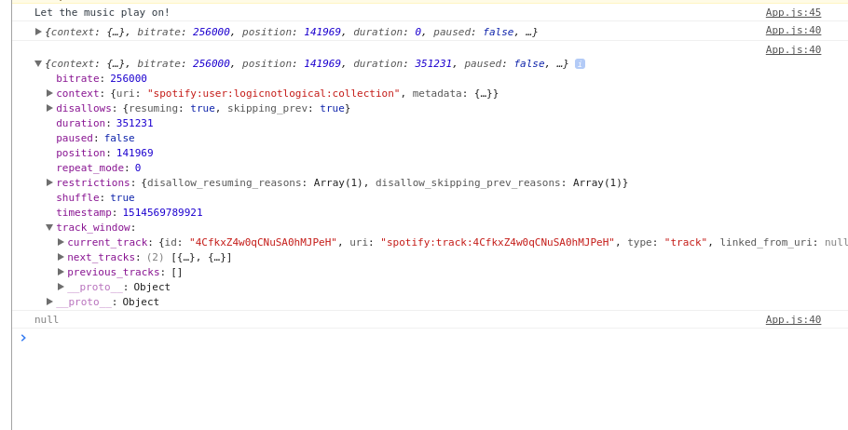Click the paused: false property row
Screen dimensions: 848x430
click(x=95, y=138)
